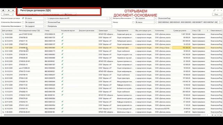223x125 pixels.
Task: Open В списке dropdown for Вид регистрации
Action: (x=45, y=18)
